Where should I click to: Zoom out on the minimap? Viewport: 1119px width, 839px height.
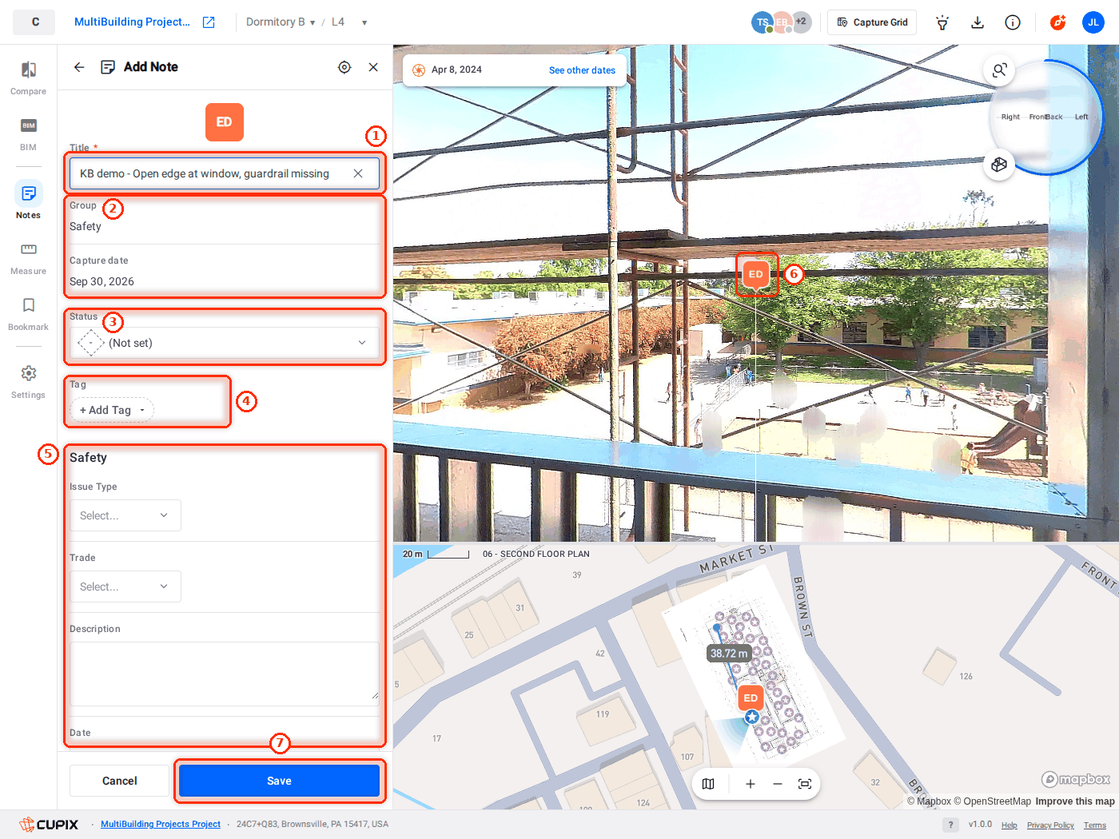point(778,784)
